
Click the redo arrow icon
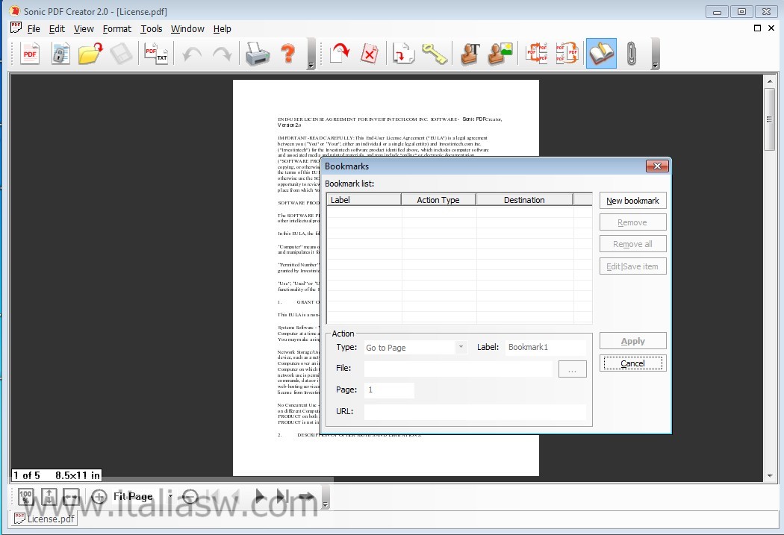pyautogui.click(x=222, y=54)
